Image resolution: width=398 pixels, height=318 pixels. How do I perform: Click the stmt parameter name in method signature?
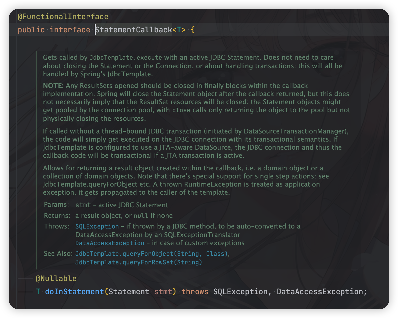click(163, 292)
